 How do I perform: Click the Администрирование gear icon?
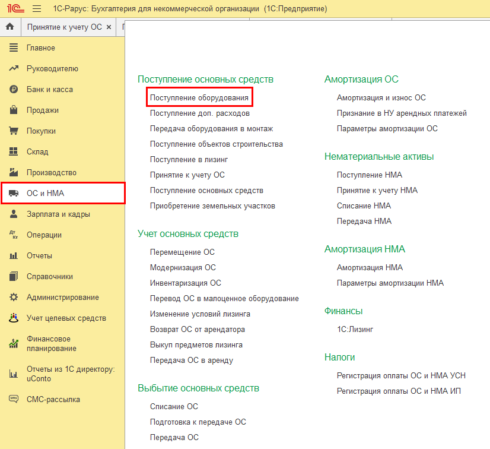(x=14, y=298)
